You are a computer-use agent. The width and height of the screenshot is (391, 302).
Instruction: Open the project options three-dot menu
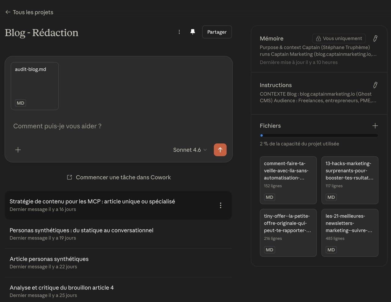pos(179,32)
